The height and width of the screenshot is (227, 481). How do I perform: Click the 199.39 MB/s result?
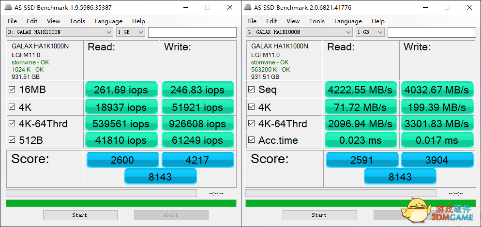click(437, 107)
